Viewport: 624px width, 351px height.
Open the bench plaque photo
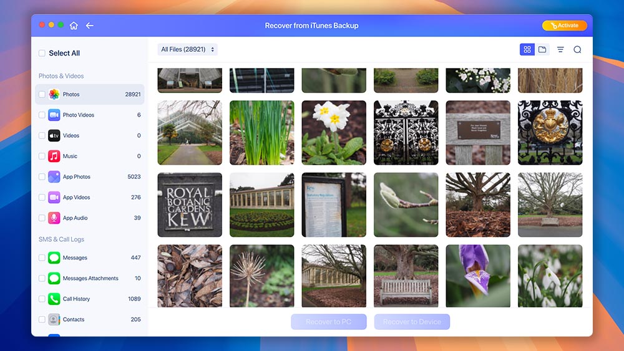click(x=478, y=133)
